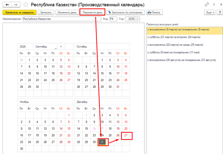Select December 25 in the calendar
Image resolution: width=223 pixels, height=154 pixels.
[x=110, y=135]
